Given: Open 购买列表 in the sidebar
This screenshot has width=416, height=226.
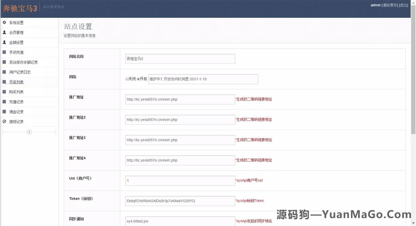Looking at the screenshot, I should click(x=16, y=92).
